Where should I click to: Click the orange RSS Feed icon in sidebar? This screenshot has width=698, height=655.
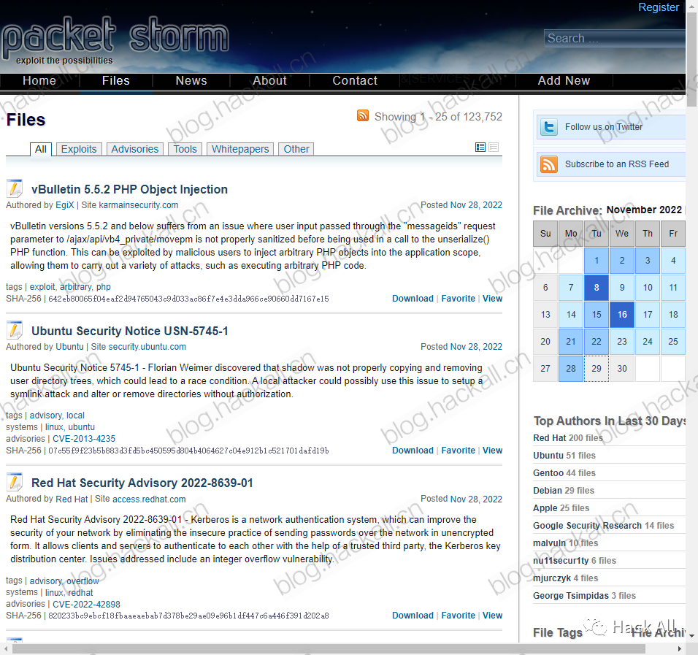click(549, 164)
